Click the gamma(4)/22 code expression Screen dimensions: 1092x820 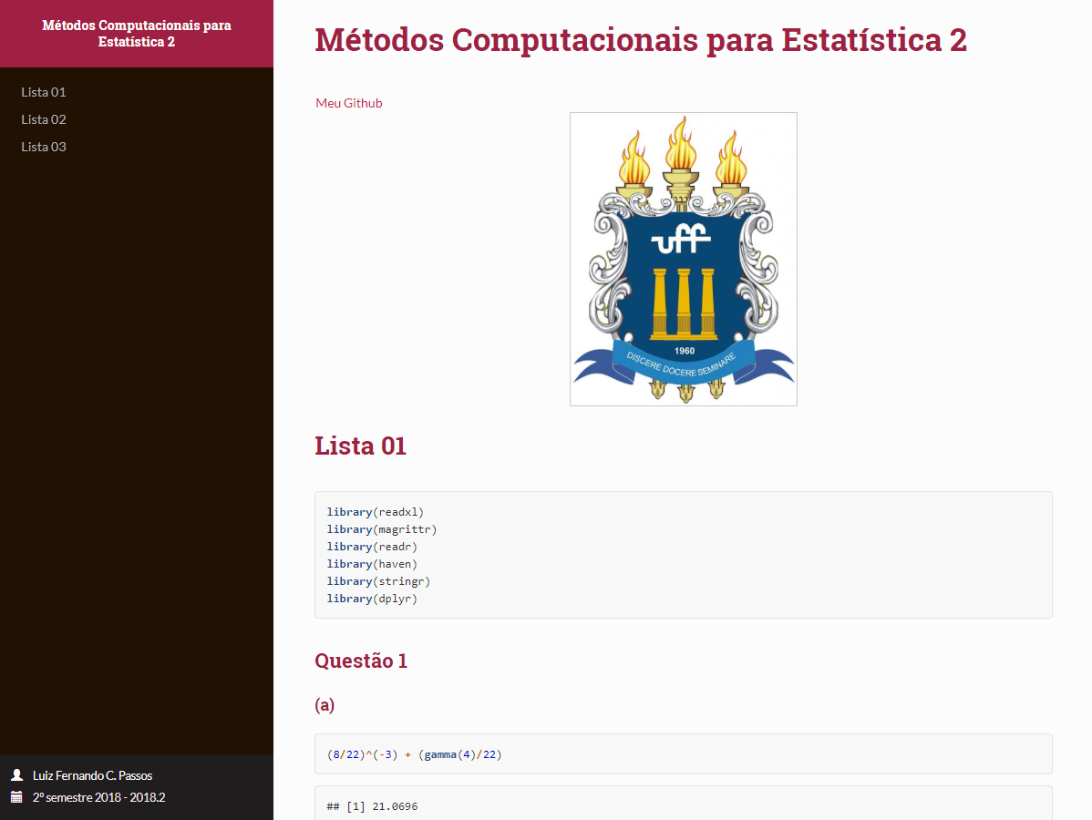point(459,754)
